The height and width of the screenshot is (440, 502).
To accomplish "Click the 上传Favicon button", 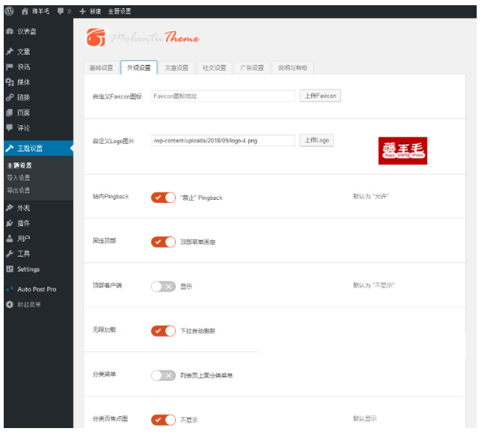I will click(x=320, y=96).
